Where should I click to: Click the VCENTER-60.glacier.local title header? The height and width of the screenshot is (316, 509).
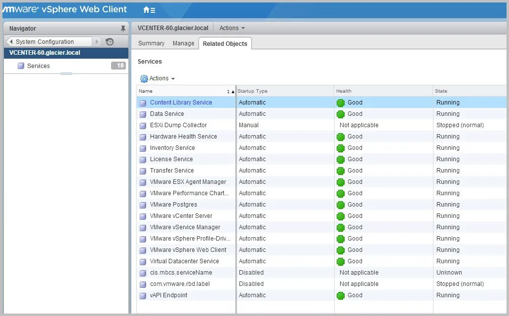click(x=173, y=28)
